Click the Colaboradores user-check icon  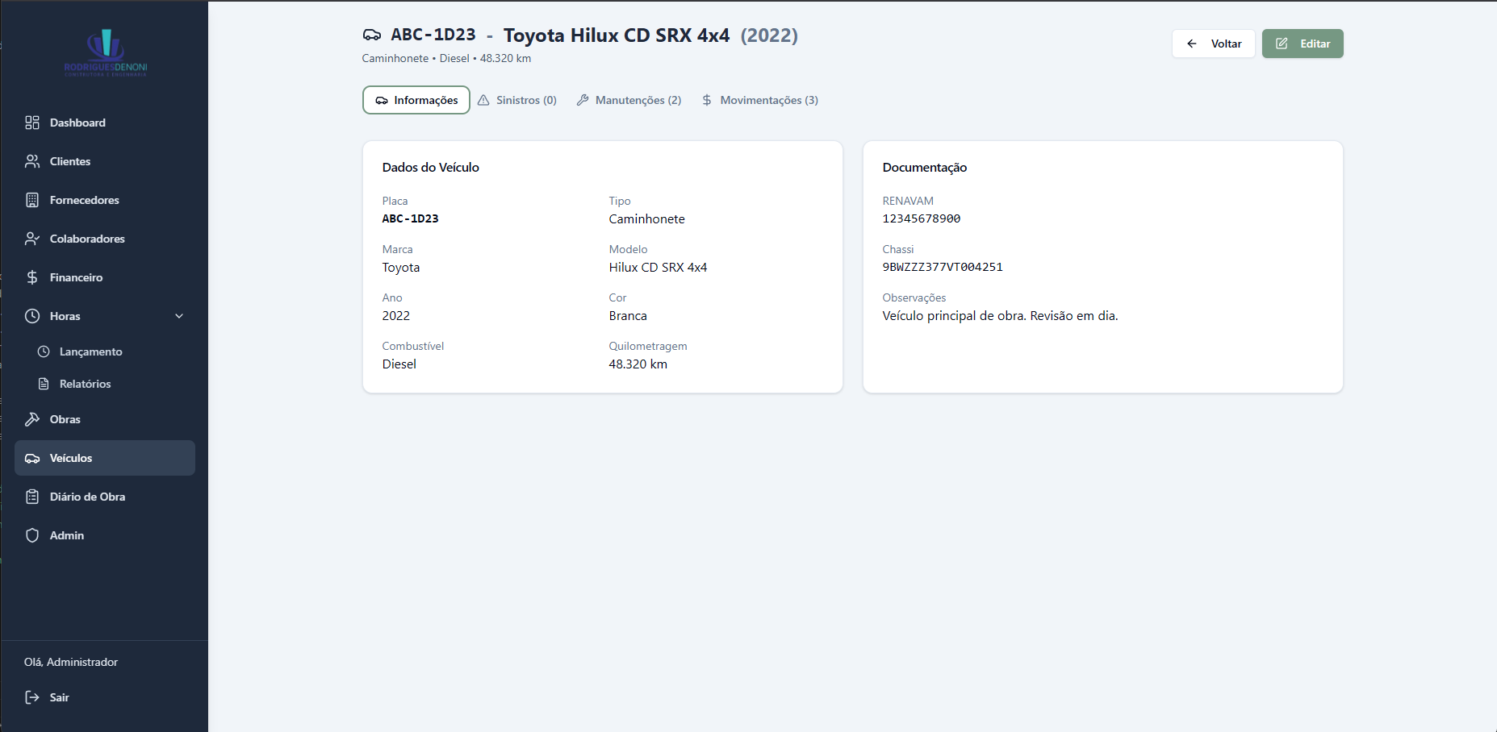point(32,239)
